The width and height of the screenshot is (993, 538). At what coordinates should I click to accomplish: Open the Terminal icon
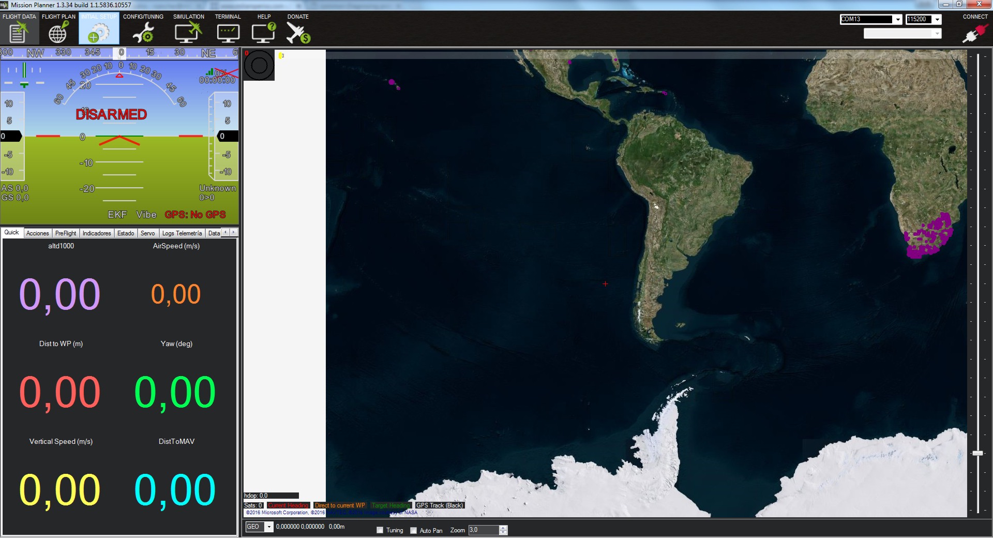(x=228, y=33)
